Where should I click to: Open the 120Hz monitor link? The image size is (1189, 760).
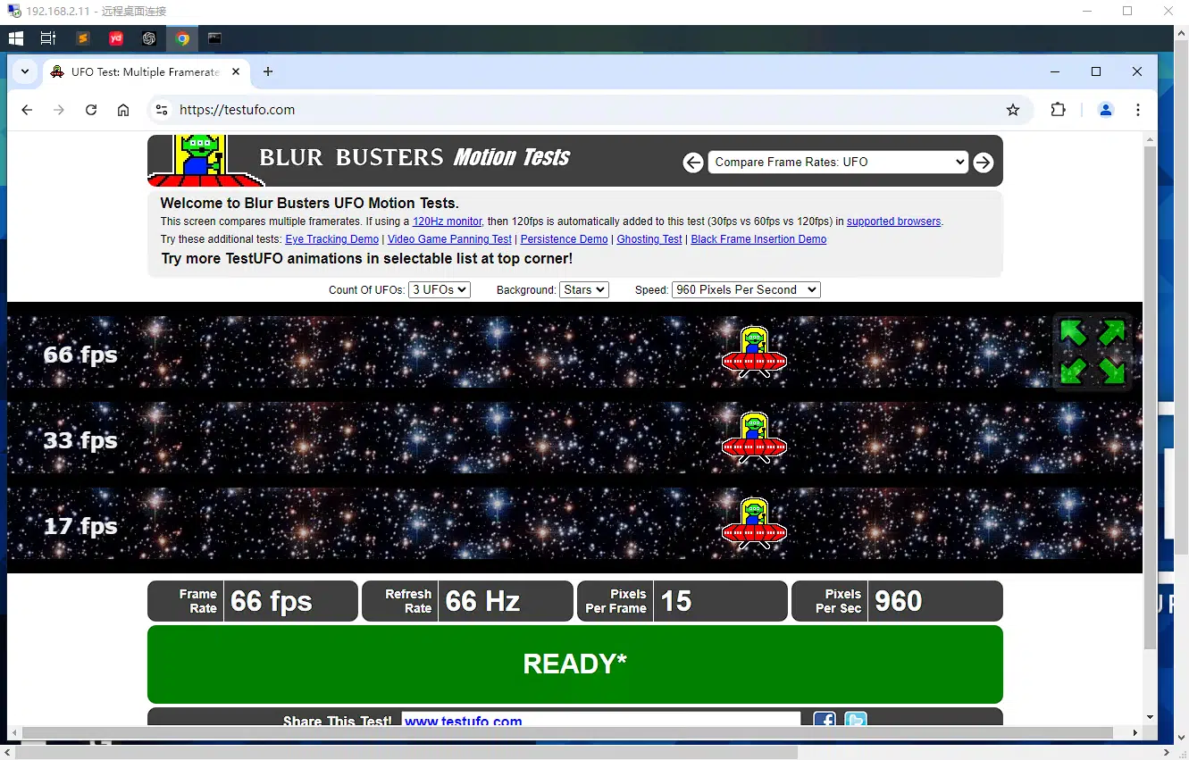click(447, 221)
